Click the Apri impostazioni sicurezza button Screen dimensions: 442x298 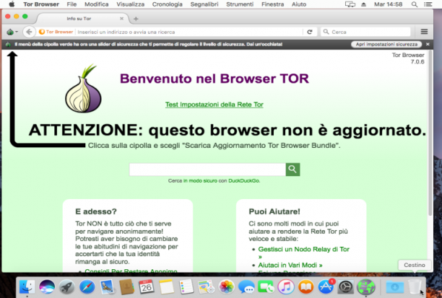(x=386, y=44)
